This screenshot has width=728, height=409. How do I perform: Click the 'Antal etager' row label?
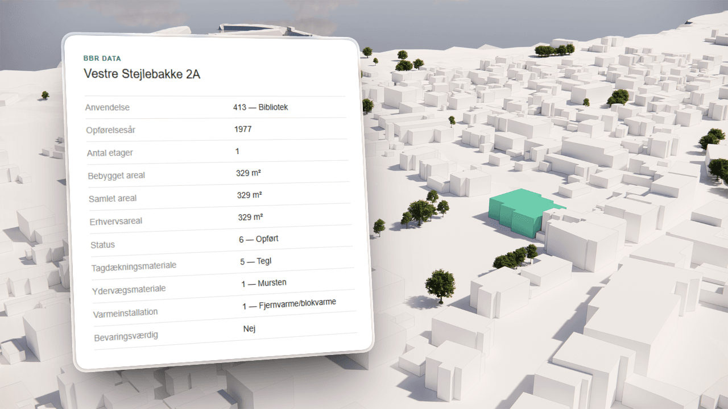pos(110,153)
